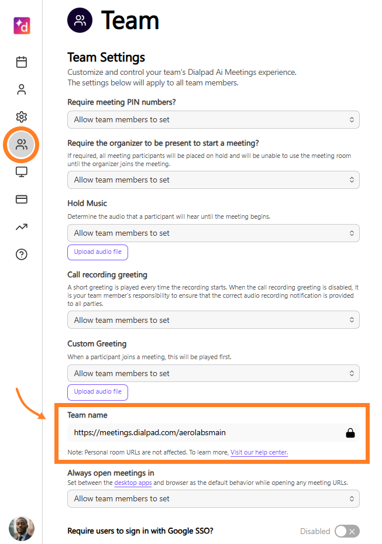Open the calendar meetings icon in sidebar
This screenshot has width=382, height=544.
click(x=22, y=62)
